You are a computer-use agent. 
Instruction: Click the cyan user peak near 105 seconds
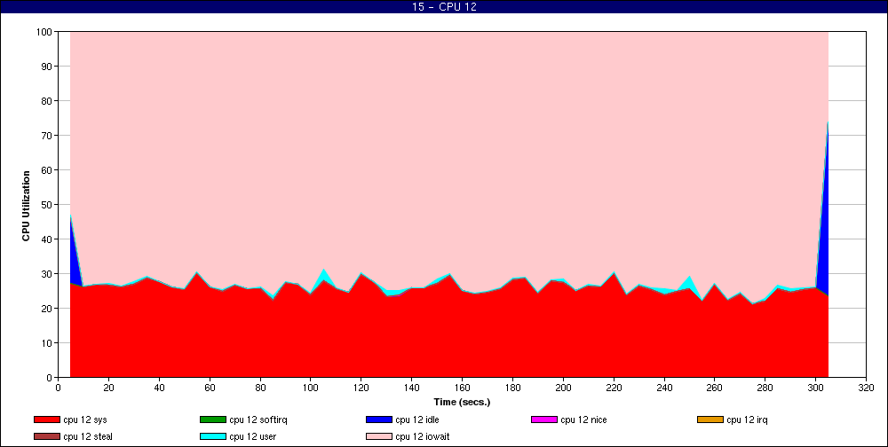(323, 276)
